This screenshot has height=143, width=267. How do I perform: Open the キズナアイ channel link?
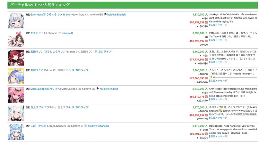37,33
